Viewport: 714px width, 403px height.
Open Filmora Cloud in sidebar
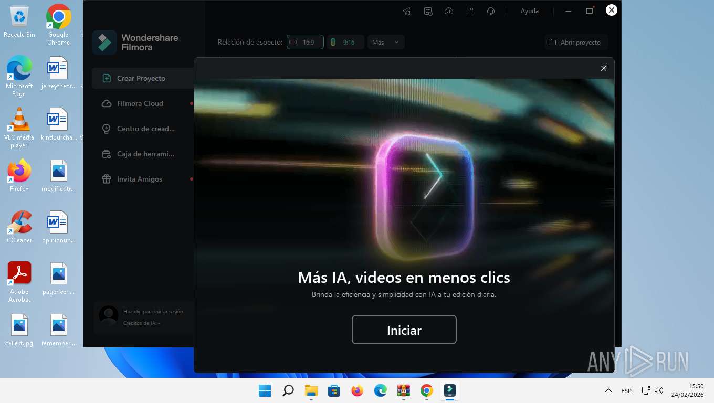pos(143,103)
